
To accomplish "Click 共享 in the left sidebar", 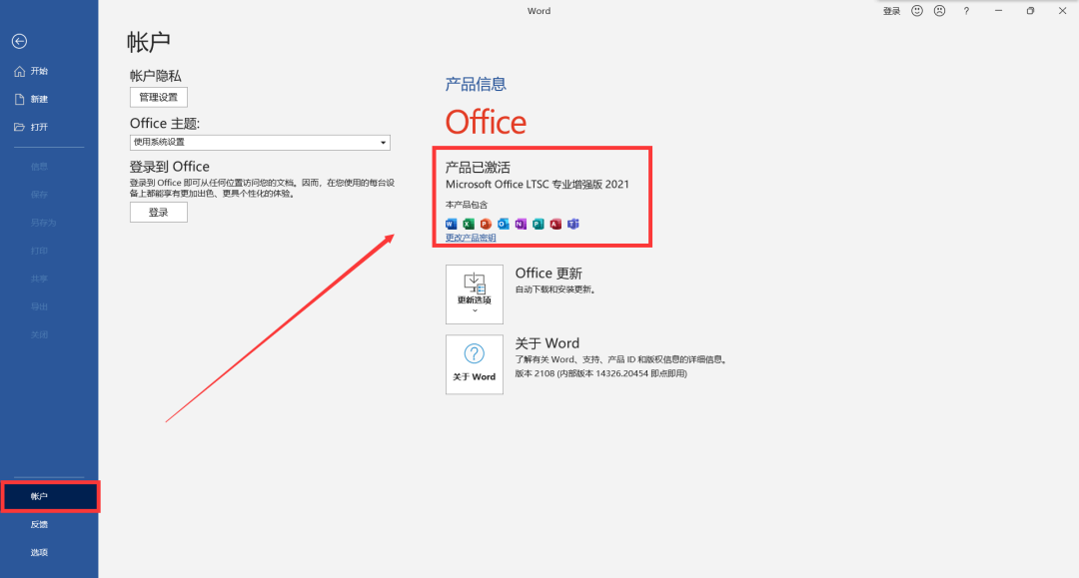I will coord(39,280).
